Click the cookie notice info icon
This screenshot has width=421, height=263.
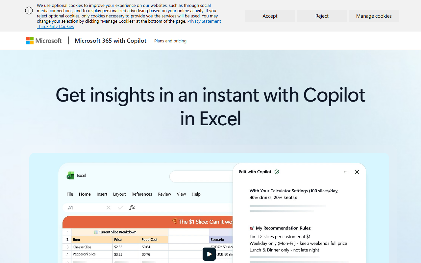click(x=29, y=11)
